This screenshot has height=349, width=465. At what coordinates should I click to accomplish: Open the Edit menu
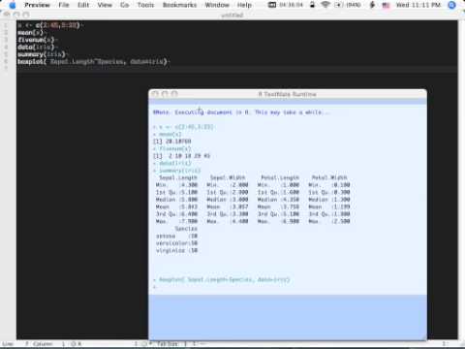point(83,5)
